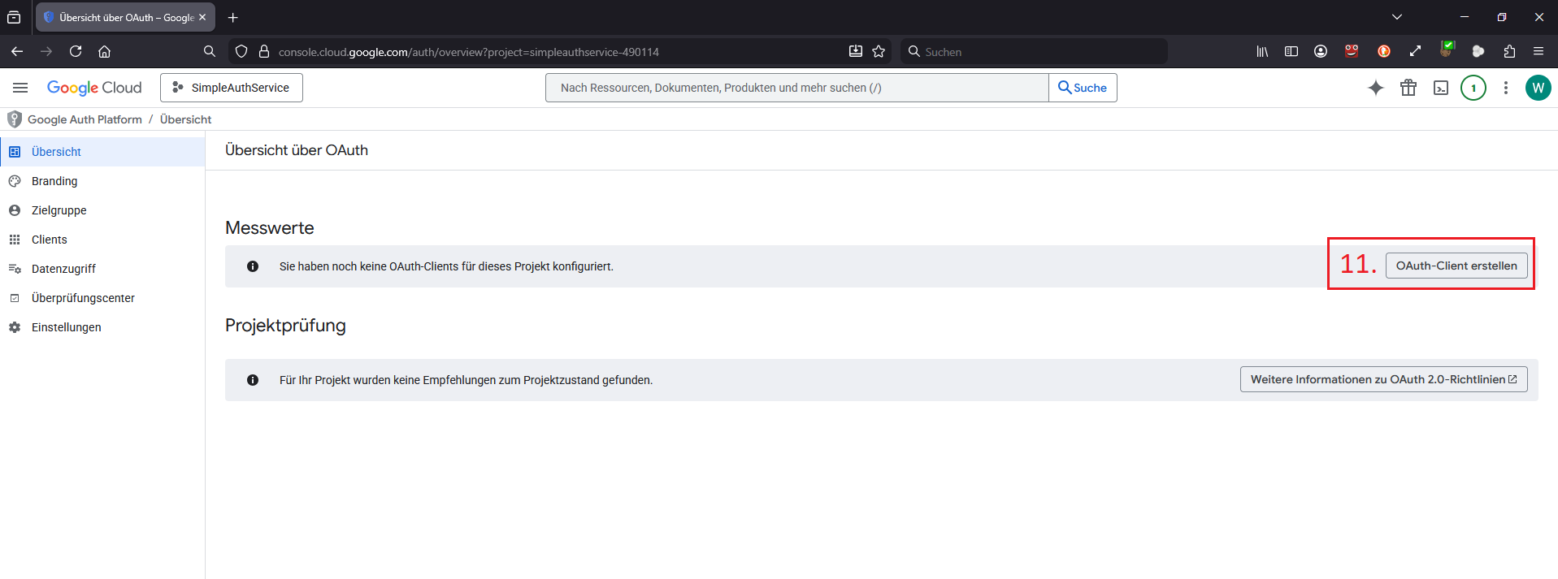Focus the Google Cloud resource search field
The width and height of the screenshot is (1558, 579).
796,88
